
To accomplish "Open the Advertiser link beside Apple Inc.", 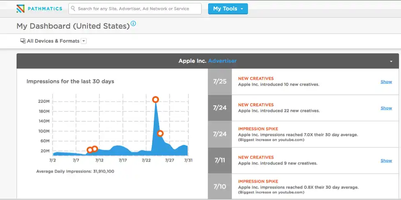I will [x=222, y=61].
